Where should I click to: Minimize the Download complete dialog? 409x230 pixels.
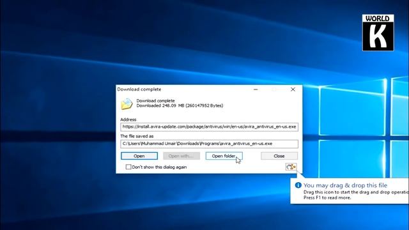(256, 89)
